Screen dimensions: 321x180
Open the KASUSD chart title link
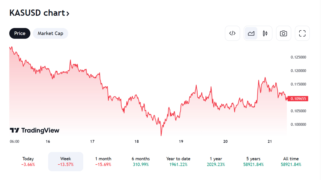click(37, 13)
